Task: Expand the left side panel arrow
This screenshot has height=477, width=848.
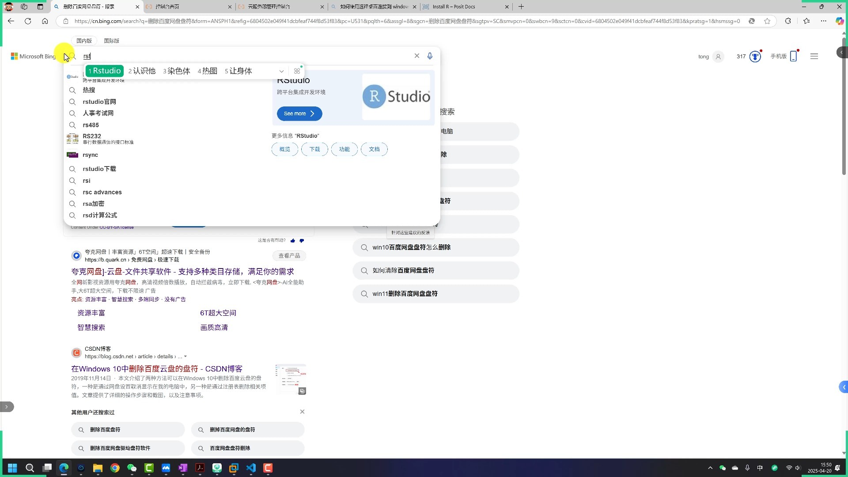Action: (7, 407)
